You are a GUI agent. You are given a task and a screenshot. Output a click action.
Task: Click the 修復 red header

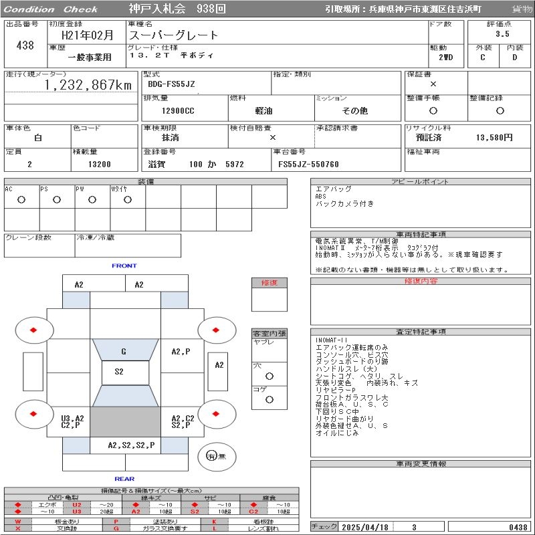[x=270, y=282]
